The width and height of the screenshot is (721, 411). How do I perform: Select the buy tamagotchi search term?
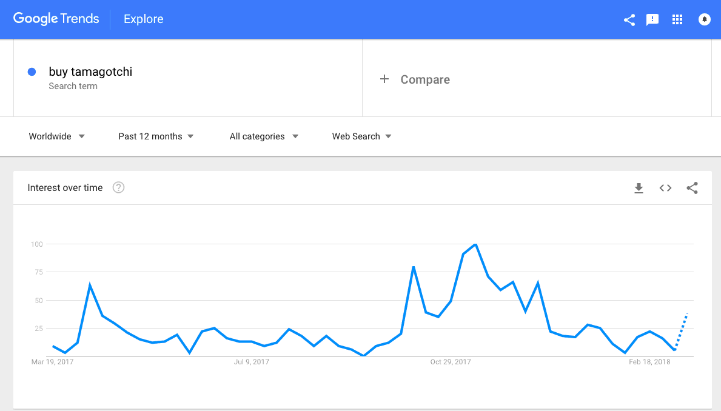click(90, 72)
